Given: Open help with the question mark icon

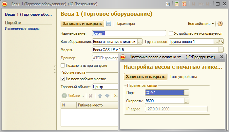Looking at the screenshot, I should tap(220, 24).
